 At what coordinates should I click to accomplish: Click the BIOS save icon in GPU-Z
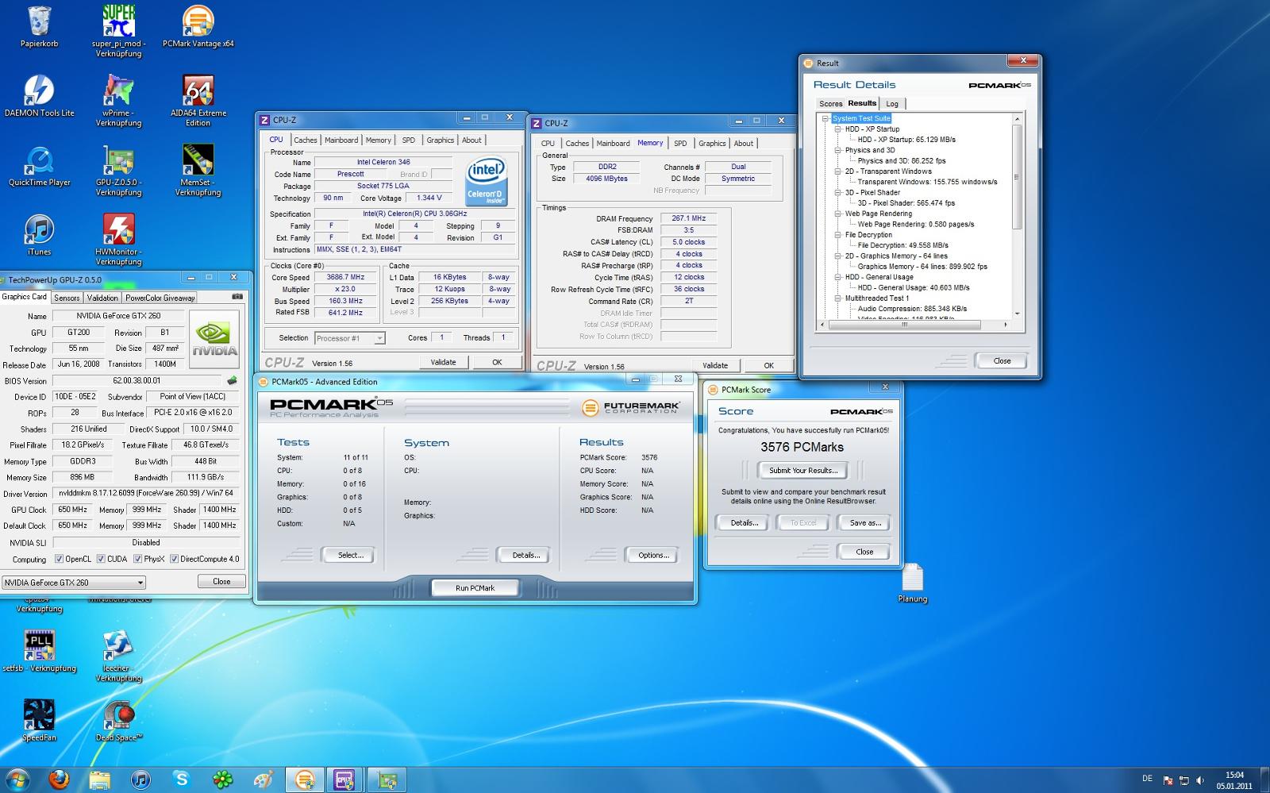point(232,380)
